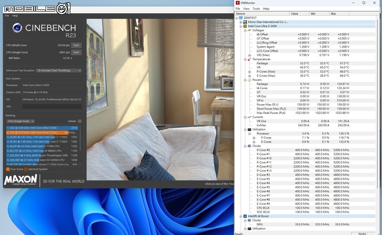
Task: Expand the Micro-Star International node
Action: 240,22
